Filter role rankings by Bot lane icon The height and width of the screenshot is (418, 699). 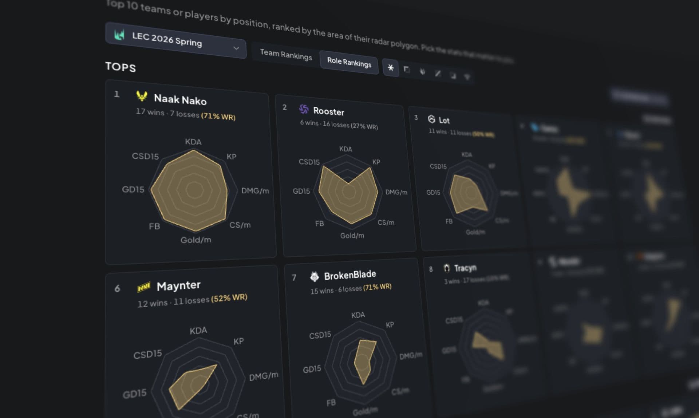tap(453, 75)
